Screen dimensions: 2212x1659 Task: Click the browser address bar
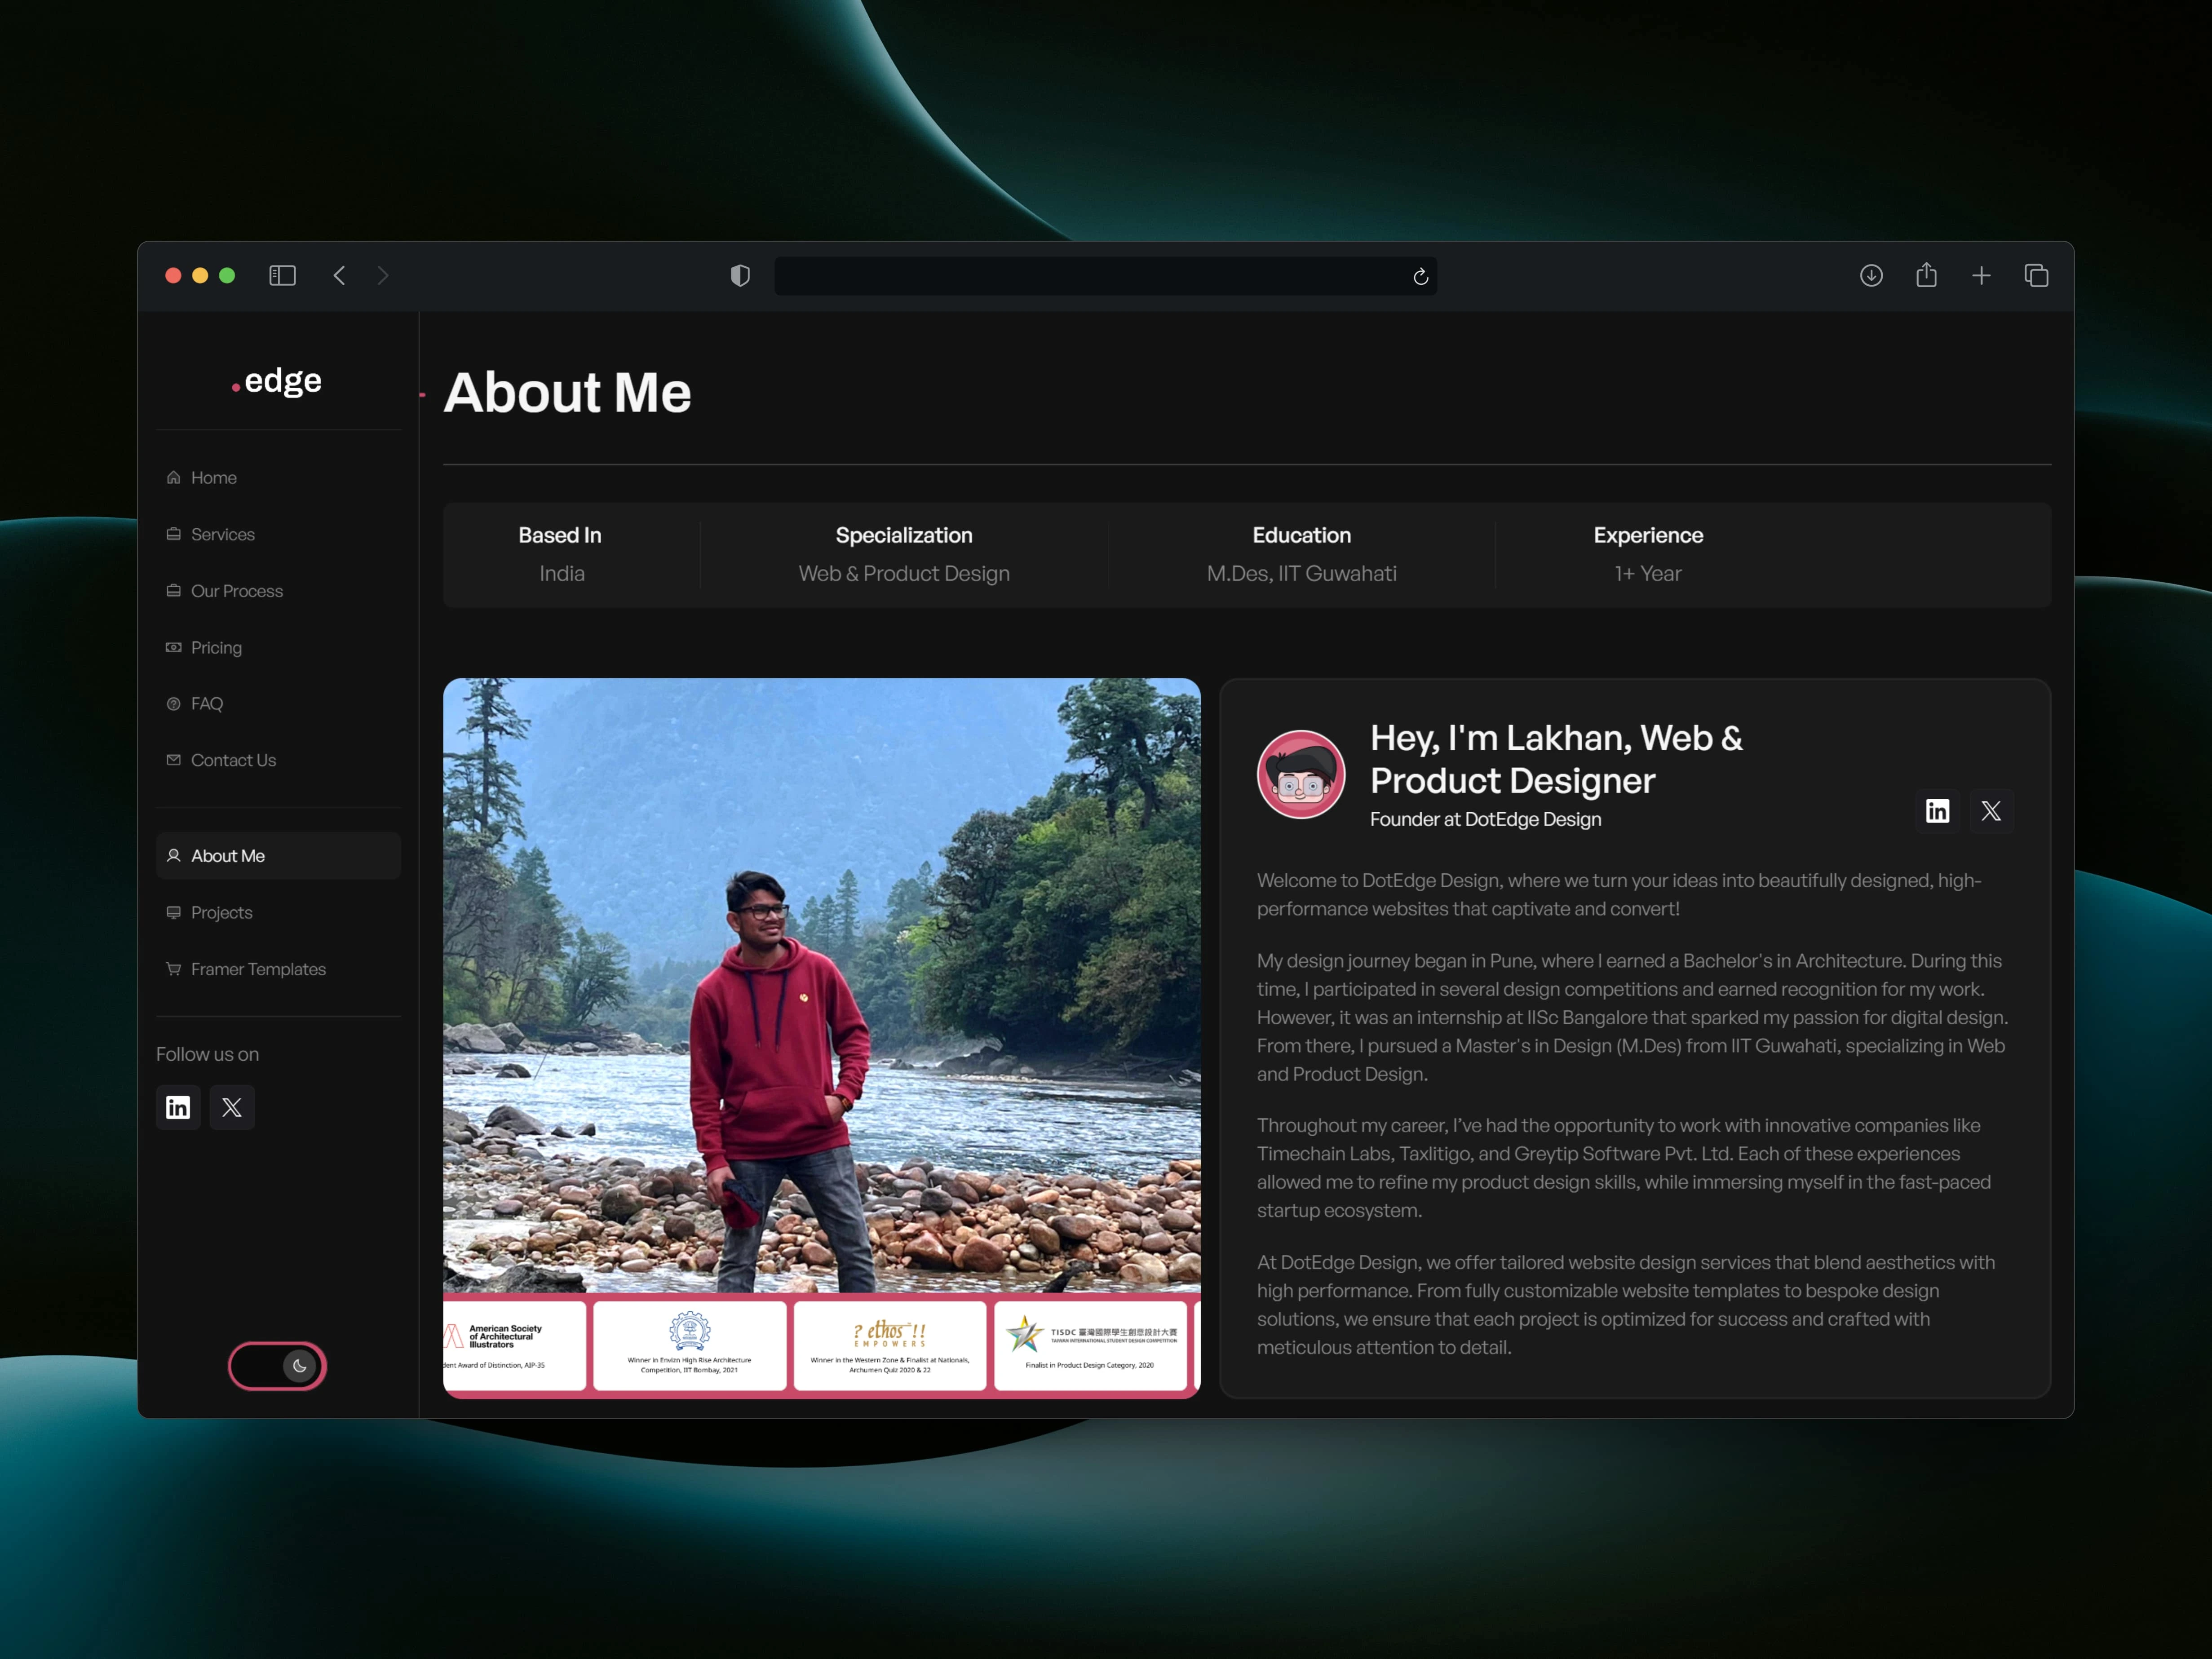[x=1105, y=276]
